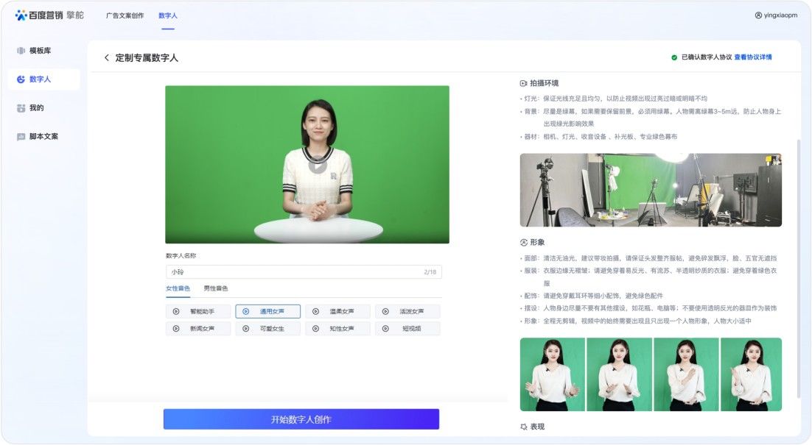Open the filming studio example photo
The height and width of the screenshot is (445, 812).
tap(651, 190)
